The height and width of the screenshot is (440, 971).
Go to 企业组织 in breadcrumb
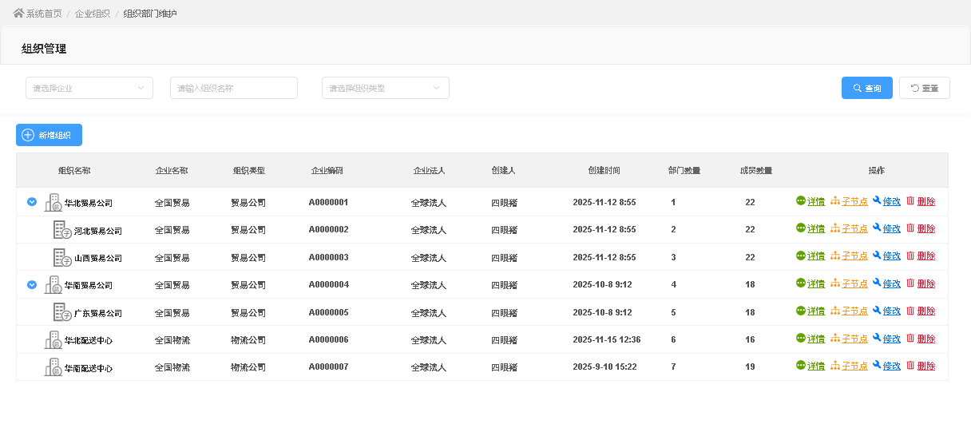pyautogui.click(x=92, y=14)
